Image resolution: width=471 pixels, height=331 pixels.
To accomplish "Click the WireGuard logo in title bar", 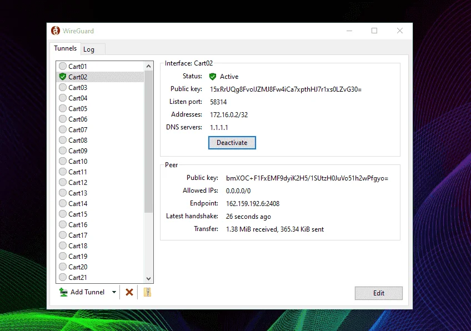I will [56, 31].
